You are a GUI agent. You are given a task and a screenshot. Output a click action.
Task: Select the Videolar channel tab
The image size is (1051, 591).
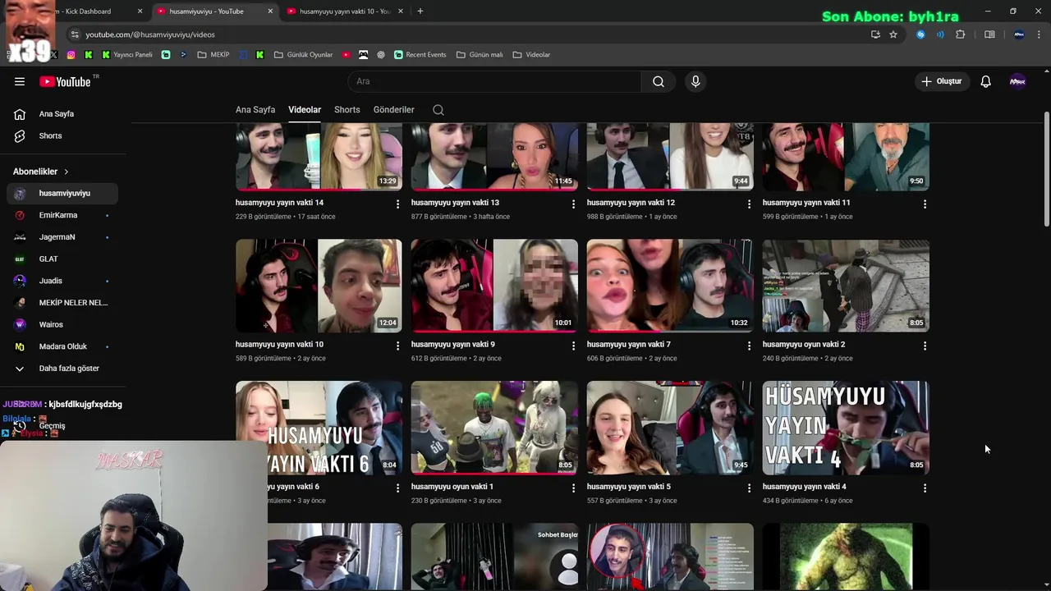(x=305, y=110)
